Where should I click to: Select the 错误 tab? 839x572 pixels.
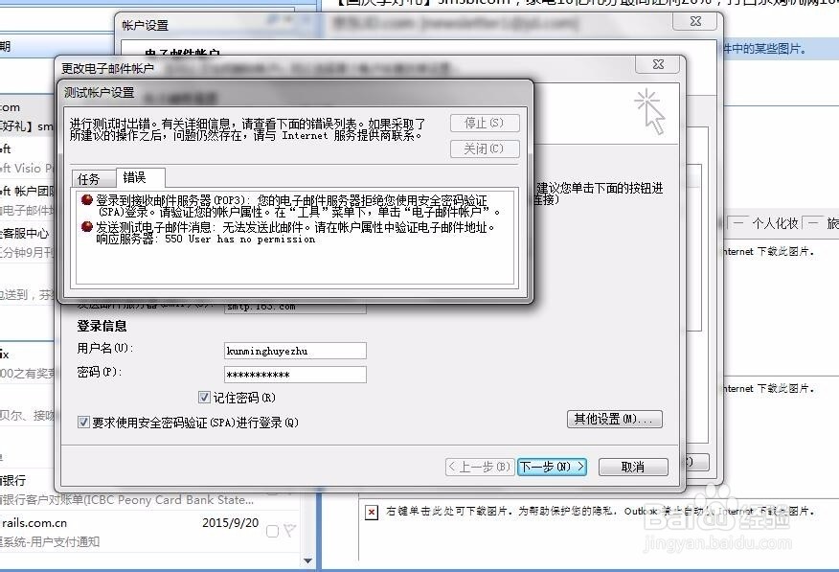(135, 177)
